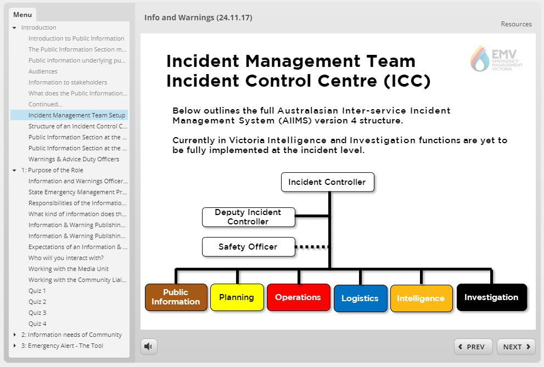Click the blue Logistics box
This screenshot has height=367, width=544.
click(360, 298)
